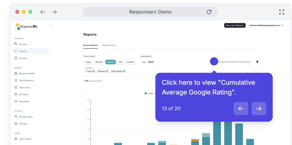
Task: Click the QR Codes icon
Action: coord(16,94)
